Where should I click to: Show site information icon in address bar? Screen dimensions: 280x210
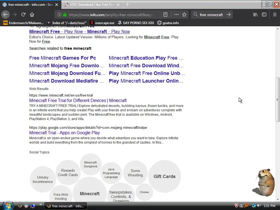pyautogui.click(x=59, y=15)
